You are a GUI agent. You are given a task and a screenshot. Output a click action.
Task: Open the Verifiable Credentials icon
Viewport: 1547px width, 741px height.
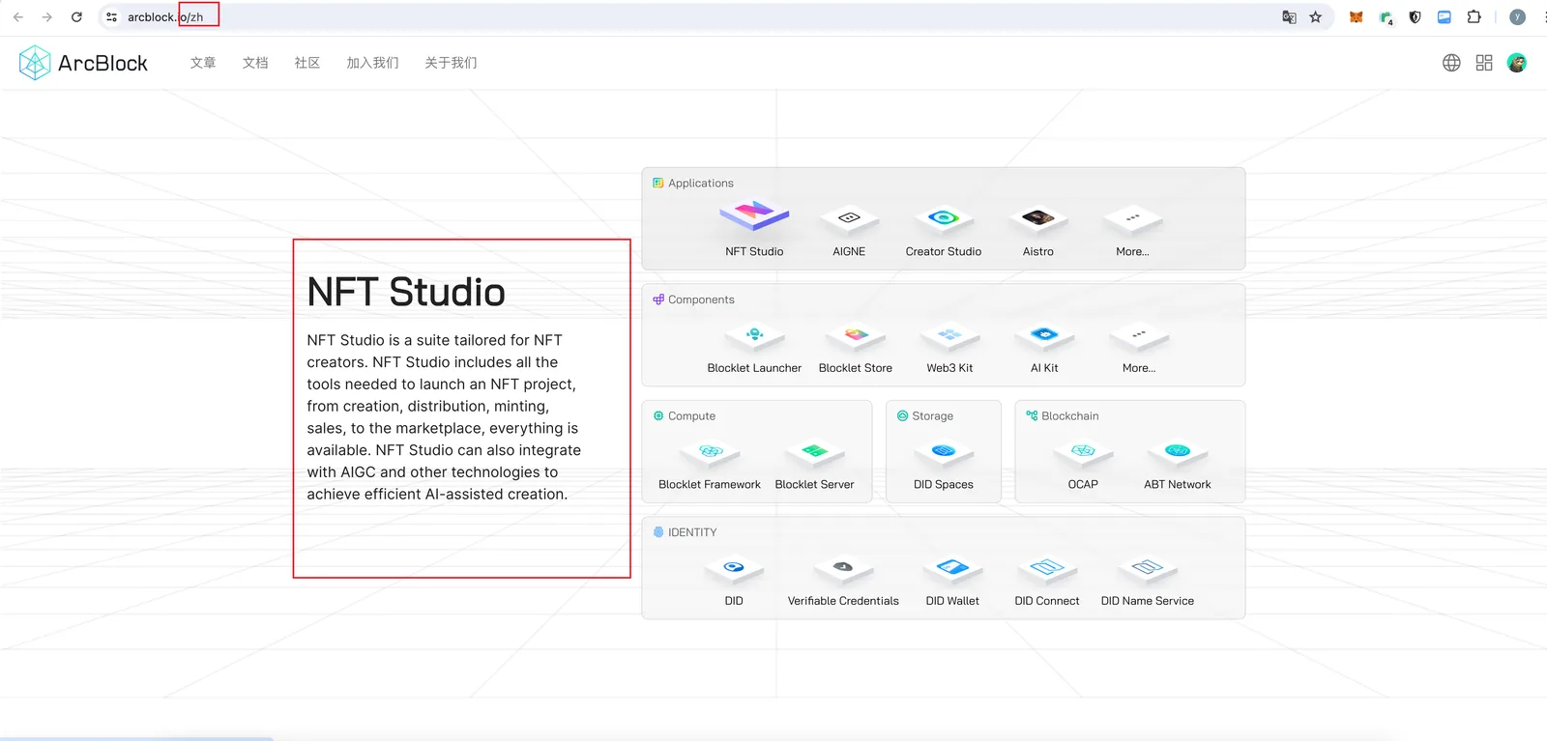point(843,568)
